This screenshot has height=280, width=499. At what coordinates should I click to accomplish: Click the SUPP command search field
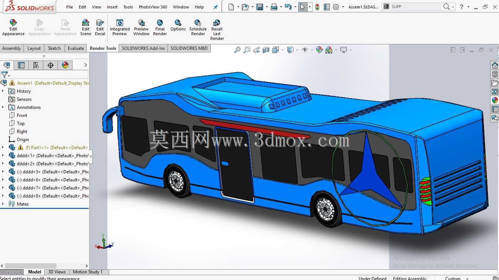pos(416,7)
